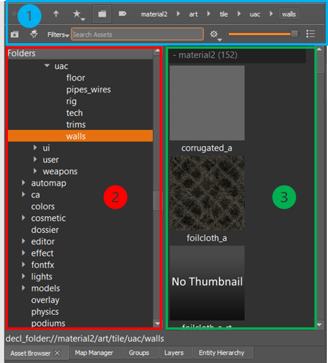328x363 pixels.
Task: Select the No Thumbnail material tile
Action: tap(207, 283)
